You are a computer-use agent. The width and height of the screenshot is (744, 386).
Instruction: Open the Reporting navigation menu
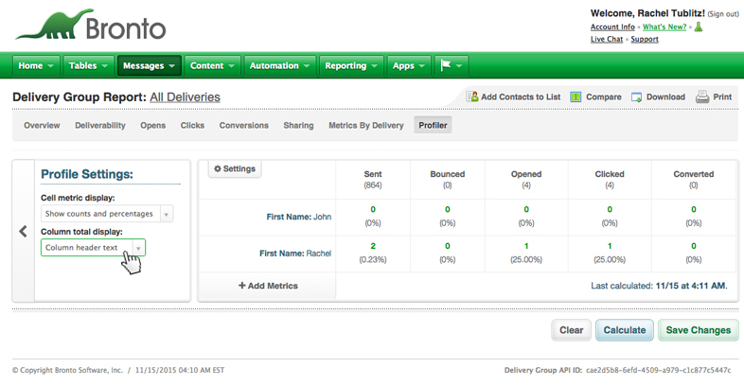(x=352, y=66)
